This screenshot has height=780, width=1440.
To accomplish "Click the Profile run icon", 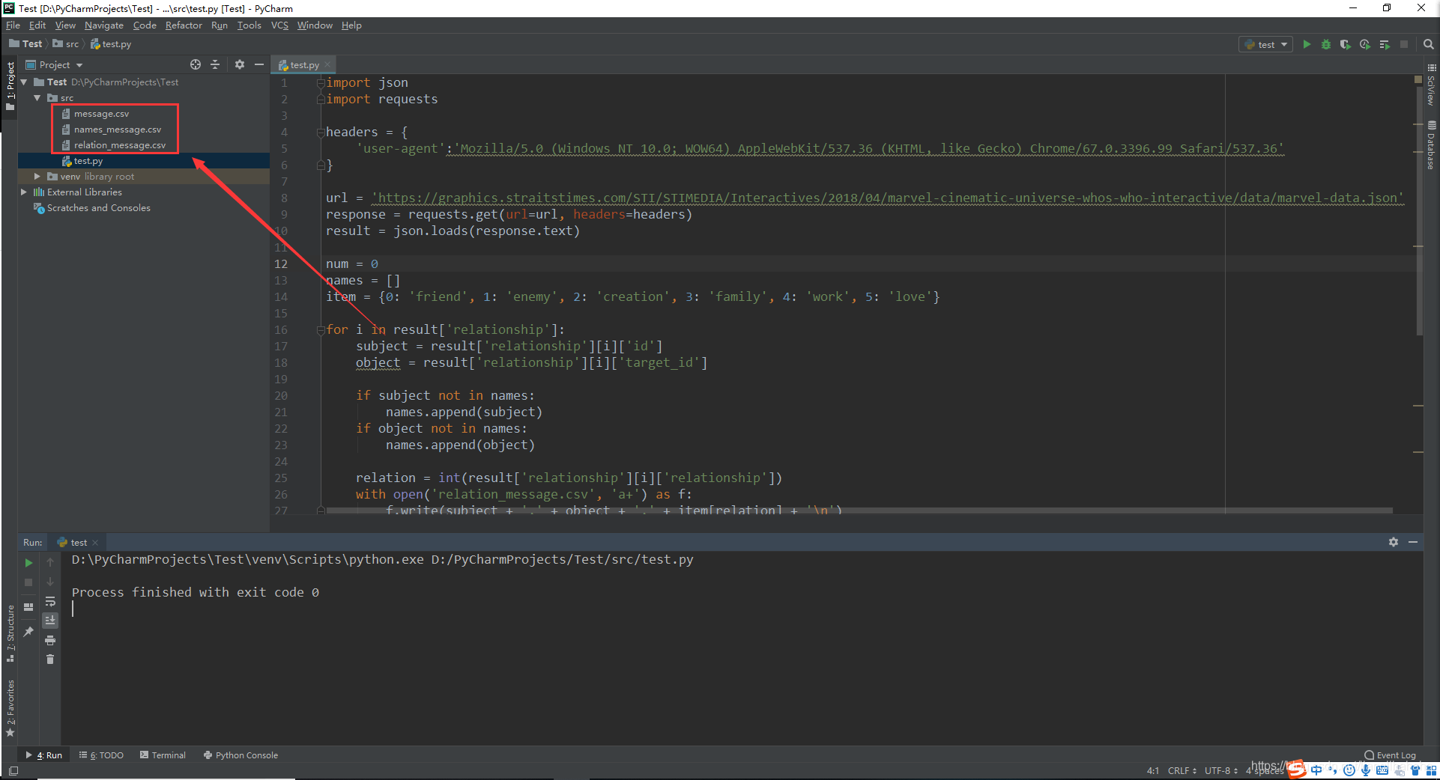I will pyautogui.click(x=1365, y=44).
